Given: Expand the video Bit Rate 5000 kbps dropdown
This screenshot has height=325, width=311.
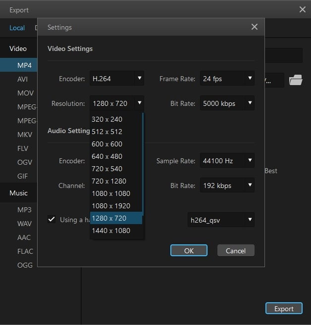Looking at the screenshot, I should [x=227, y=103].
